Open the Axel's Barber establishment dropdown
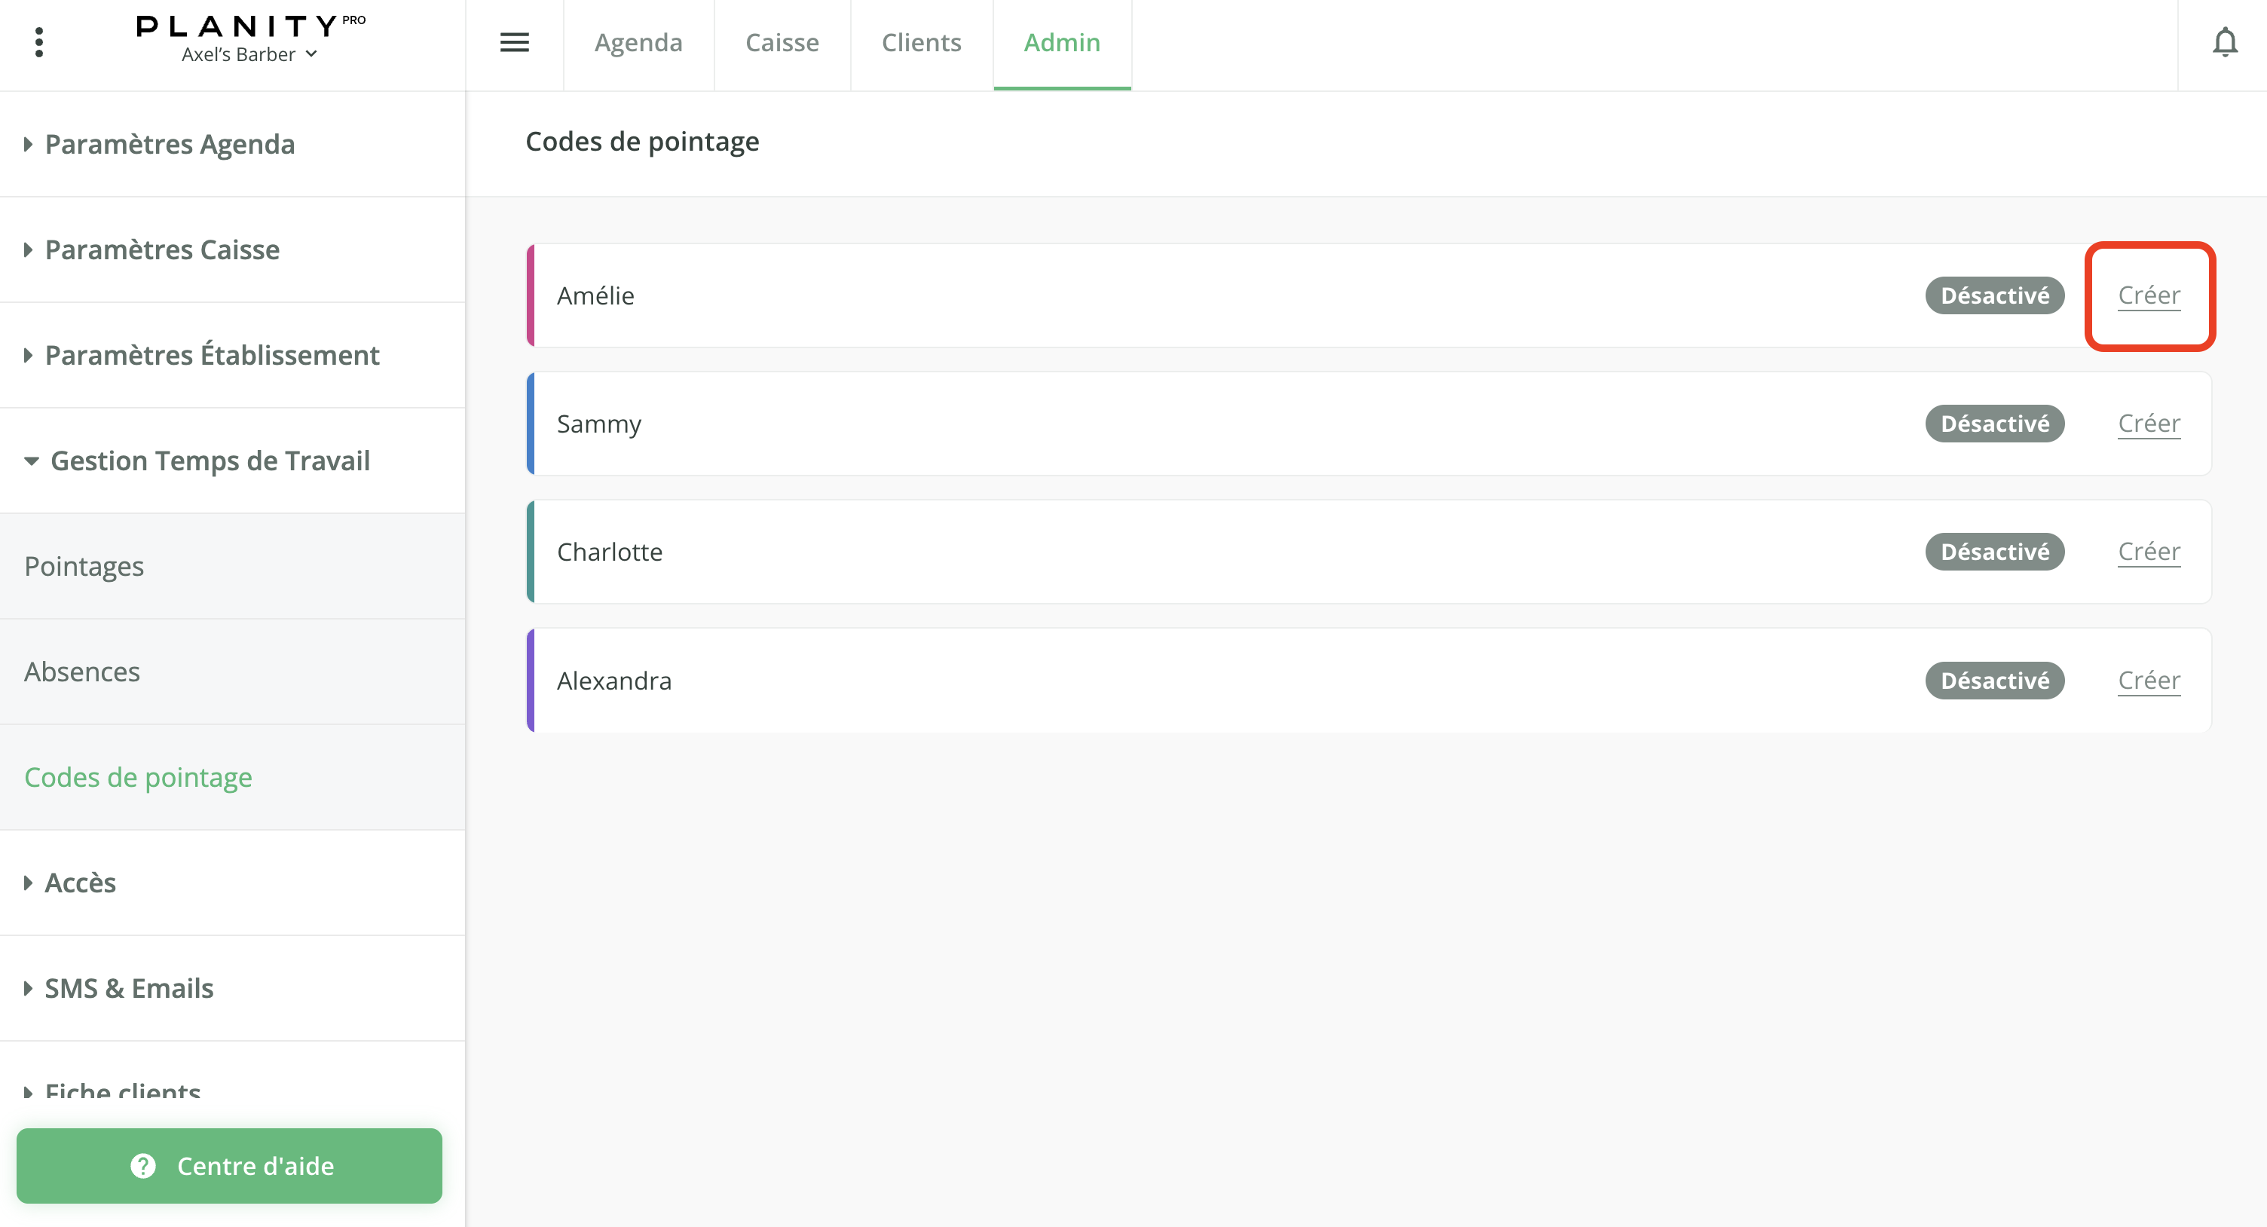The image size is (2267, 1227). (x=249, y=54)
